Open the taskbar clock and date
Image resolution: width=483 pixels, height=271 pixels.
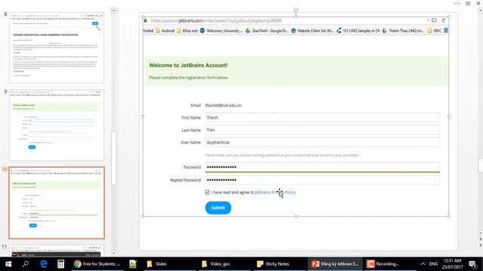tap(452, 264)
